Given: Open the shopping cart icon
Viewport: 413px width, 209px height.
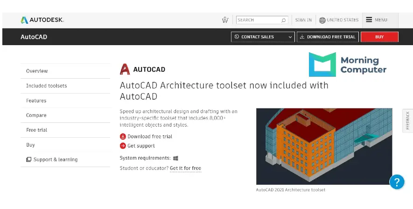Looking at the screenshot, I should click(x=225, y=20).
